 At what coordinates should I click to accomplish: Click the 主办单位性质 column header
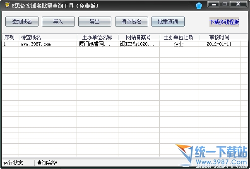point(179,38)
